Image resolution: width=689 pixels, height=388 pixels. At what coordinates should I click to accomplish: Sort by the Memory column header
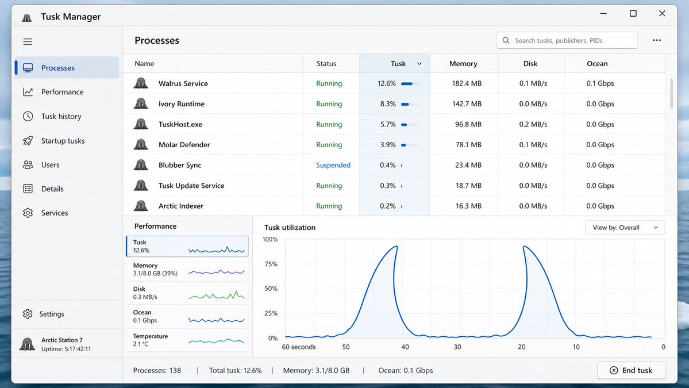(463, 64)
